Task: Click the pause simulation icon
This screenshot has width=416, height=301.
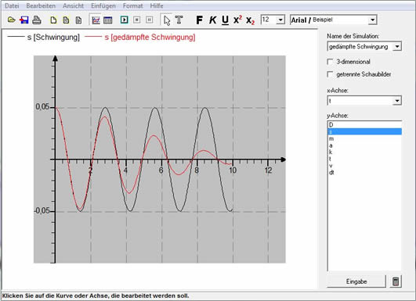Action: pos(150,20)
